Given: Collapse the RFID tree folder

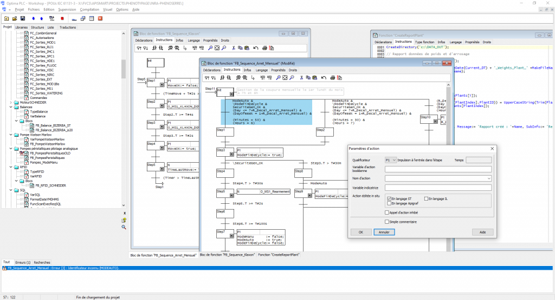Looking at the screenshot, I should (x=11, y=167).
